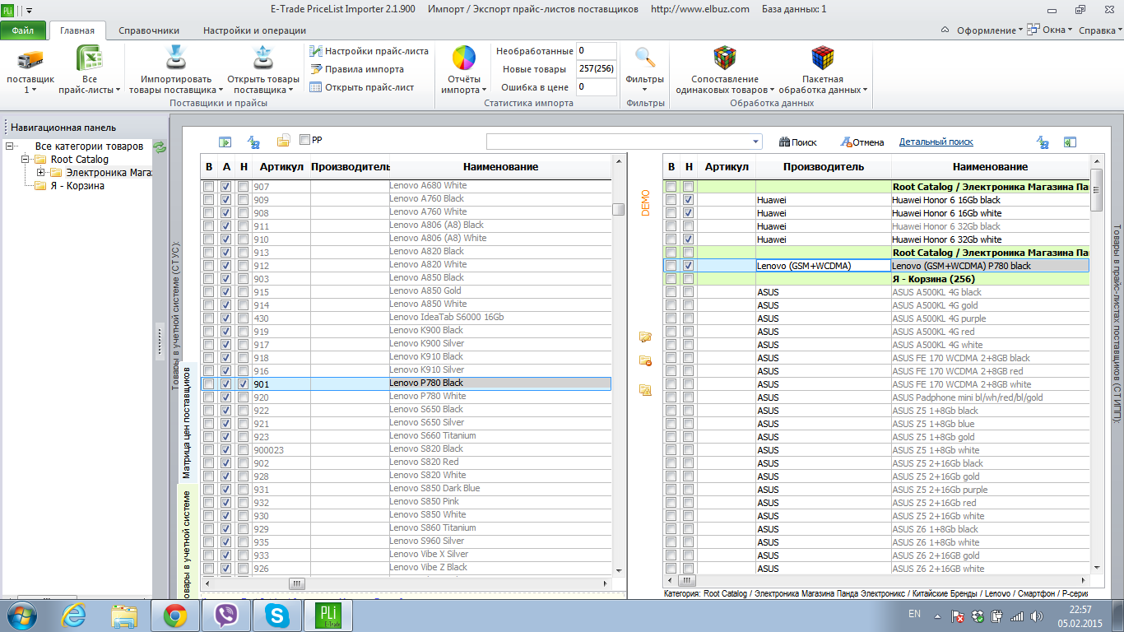The image size is (1124, 632).
Task: Toggle the PP checkbox
Action: (x=305, y=140)
